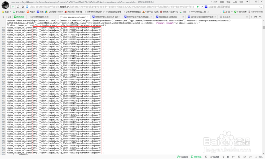Viewport: 265px width, 159px height.
Task: Click the user avatar picture
Action: (5, 5)
